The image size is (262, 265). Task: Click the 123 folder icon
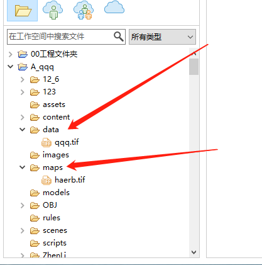[35, 93]
